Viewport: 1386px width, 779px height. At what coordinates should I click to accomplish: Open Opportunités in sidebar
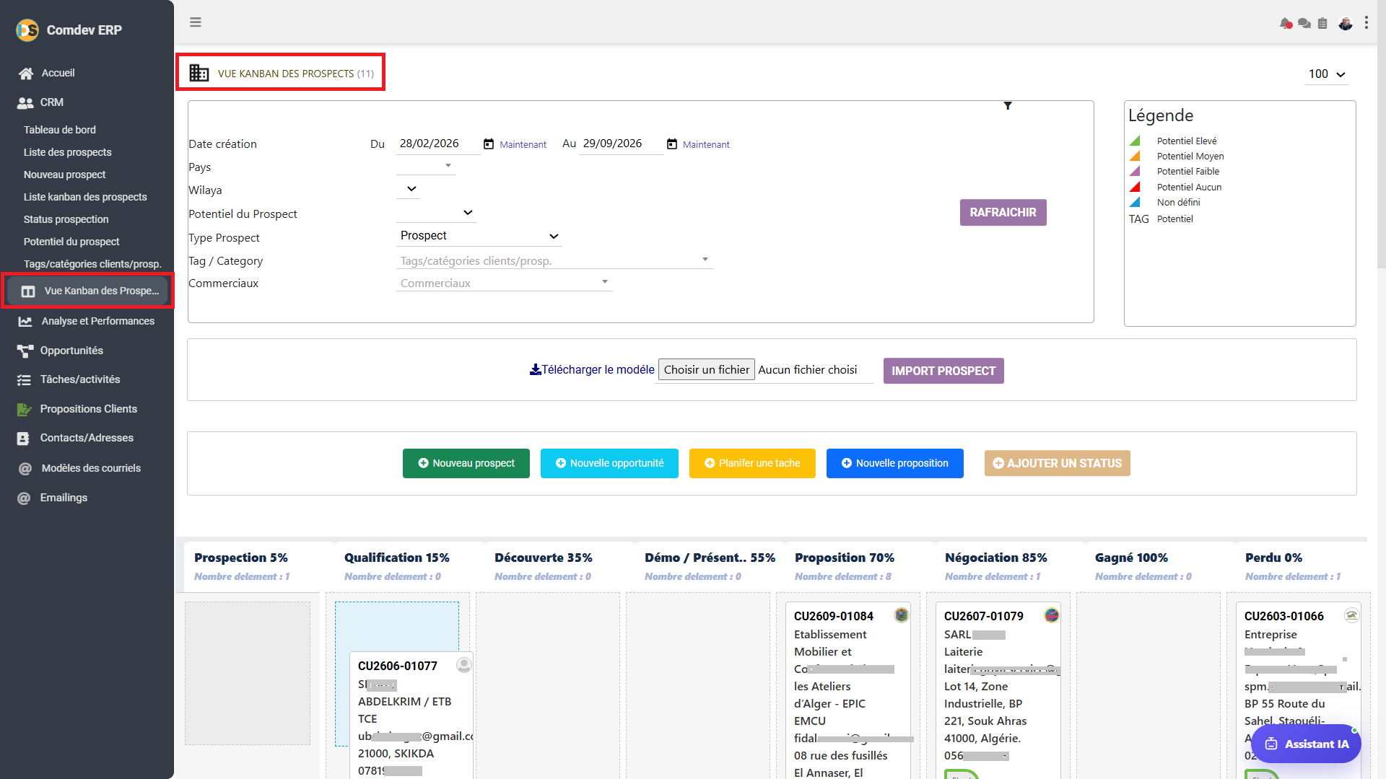pyautogui.click(x=71, y=351)
